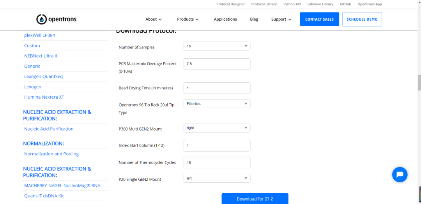The height and width of the screenshot is (204, 421).
Task: Open the plexWell LP384 sidebar link
Action: pyautogui.click(x=39, y=35)
